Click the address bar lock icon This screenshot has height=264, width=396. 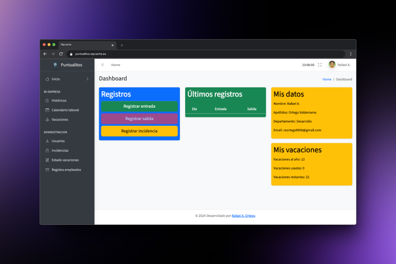[71, 54]
